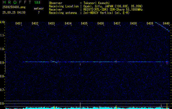Select the filename 2509250430.png
Image resolution: width=172 pixels, height=109 pixels.
tap(14, 7)
